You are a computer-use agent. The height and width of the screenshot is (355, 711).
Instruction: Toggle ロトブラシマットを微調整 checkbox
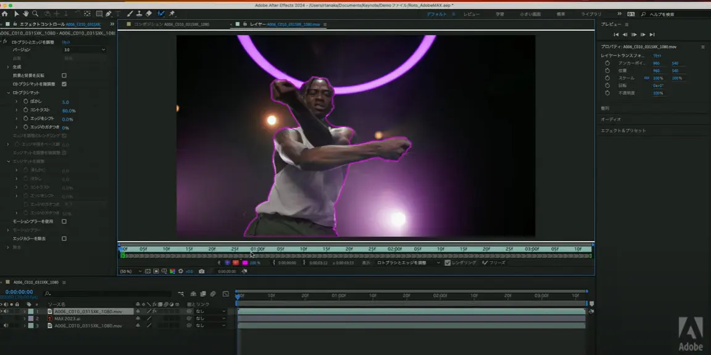pyautogui.click(x=64, y=84)
